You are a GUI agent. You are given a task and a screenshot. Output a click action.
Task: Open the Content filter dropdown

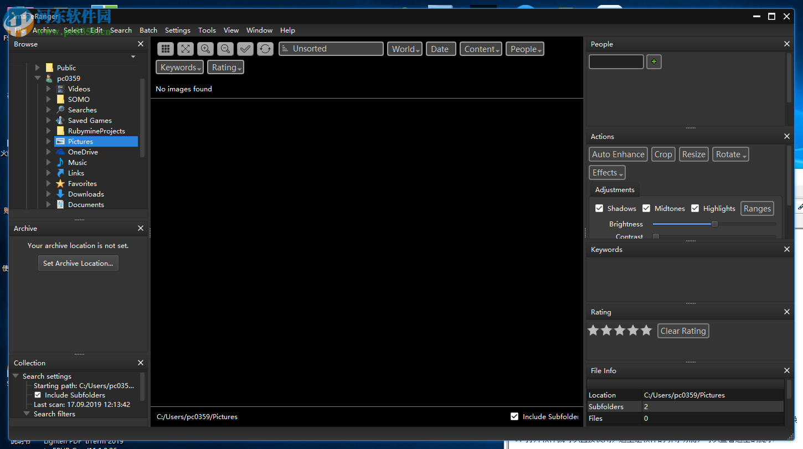click(x=480, y=49)
